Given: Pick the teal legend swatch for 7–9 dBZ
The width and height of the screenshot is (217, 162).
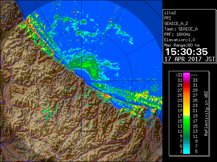Looking at the screenshot, I should [x=186, y=141].
